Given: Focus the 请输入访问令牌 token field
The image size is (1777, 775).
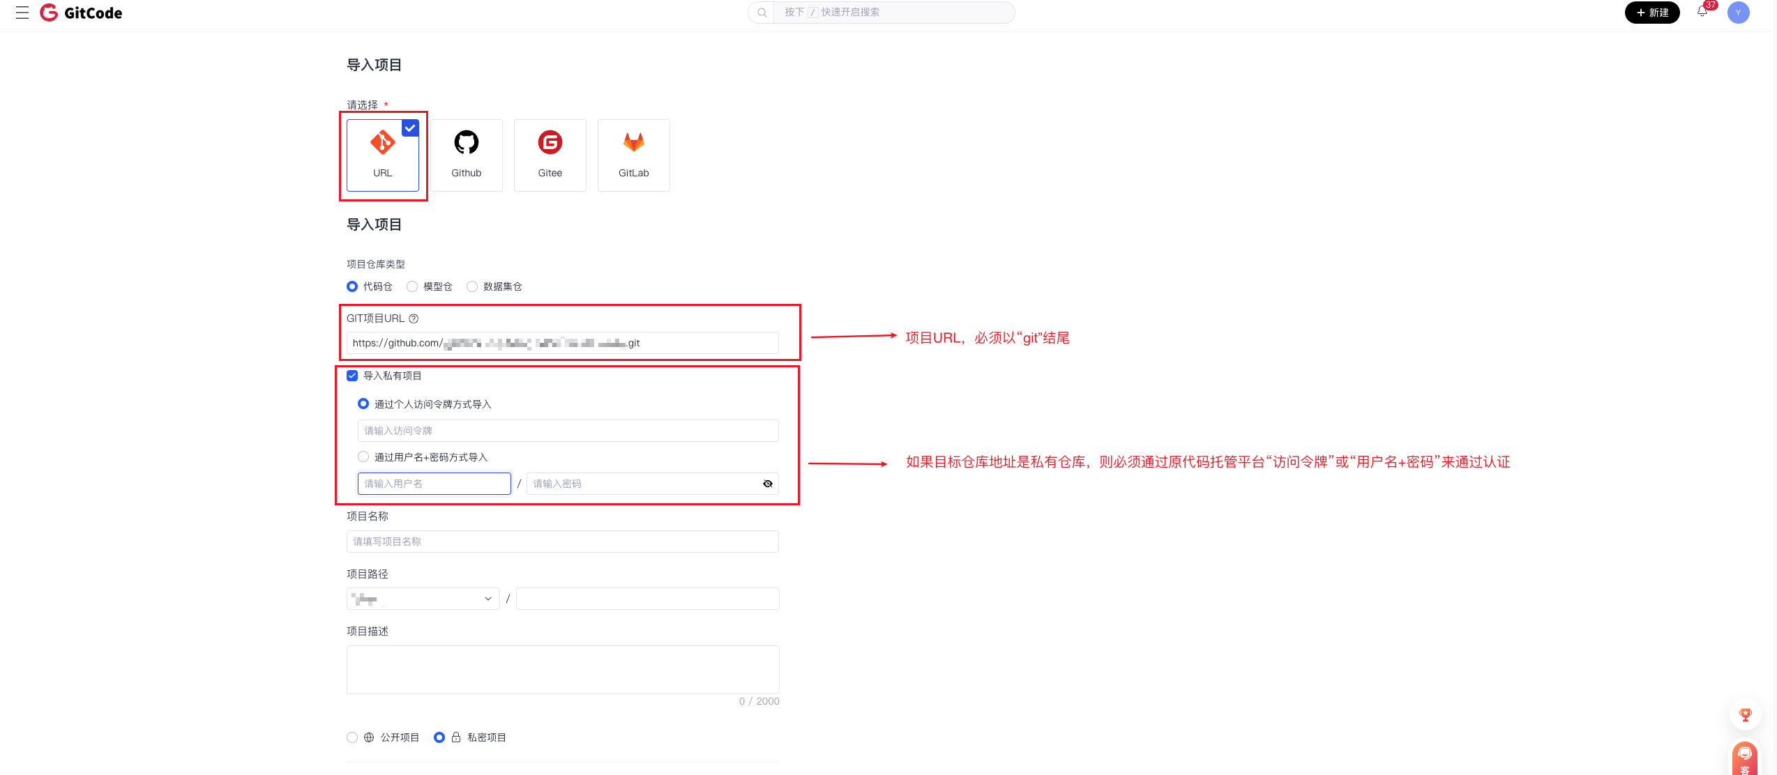Looking at the screenshot, I should coord(568,431).
